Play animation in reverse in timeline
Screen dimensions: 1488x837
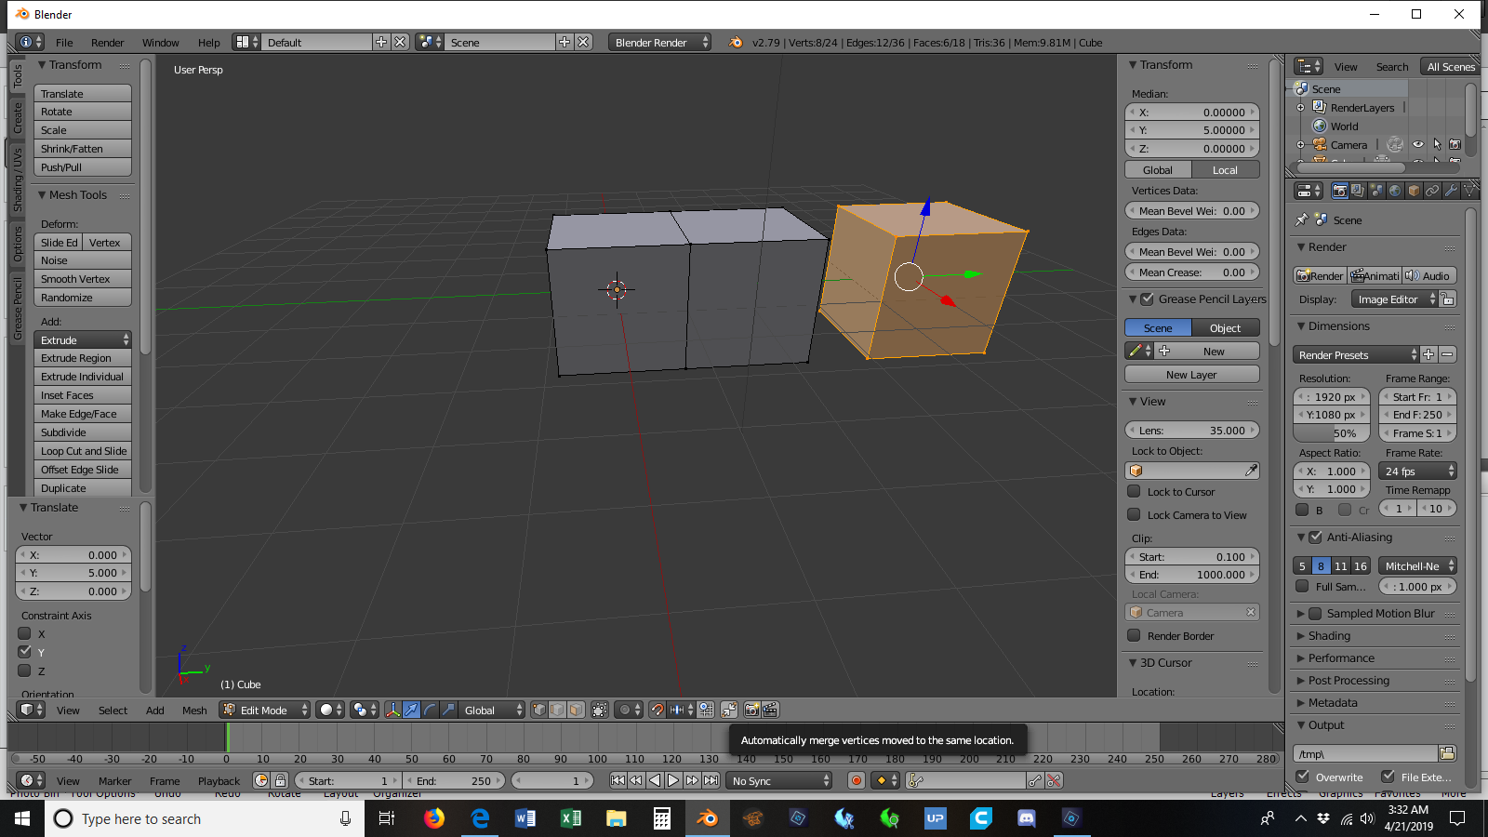(655, 780)
